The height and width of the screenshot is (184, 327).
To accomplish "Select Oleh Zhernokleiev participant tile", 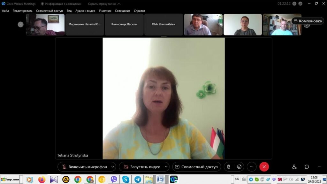I will point(163,24).
